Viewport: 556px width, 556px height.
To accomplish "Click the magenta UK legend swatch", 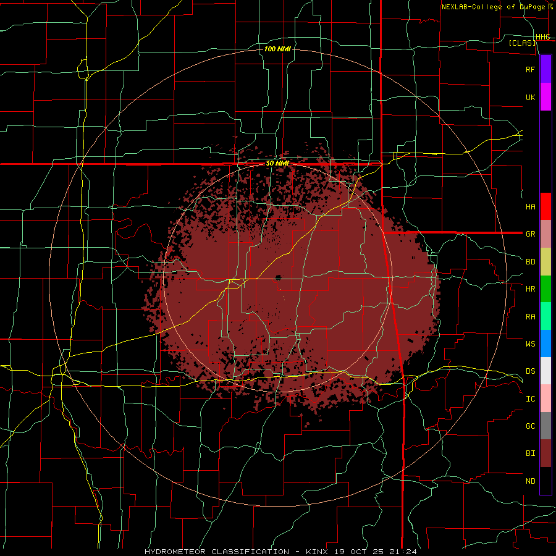I will (545, 97).
